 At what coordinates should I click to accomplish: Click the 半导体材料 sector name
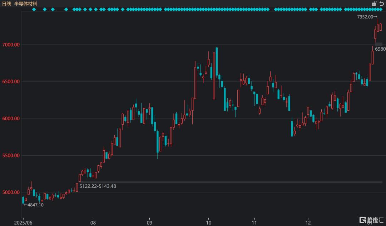[26, 4]
